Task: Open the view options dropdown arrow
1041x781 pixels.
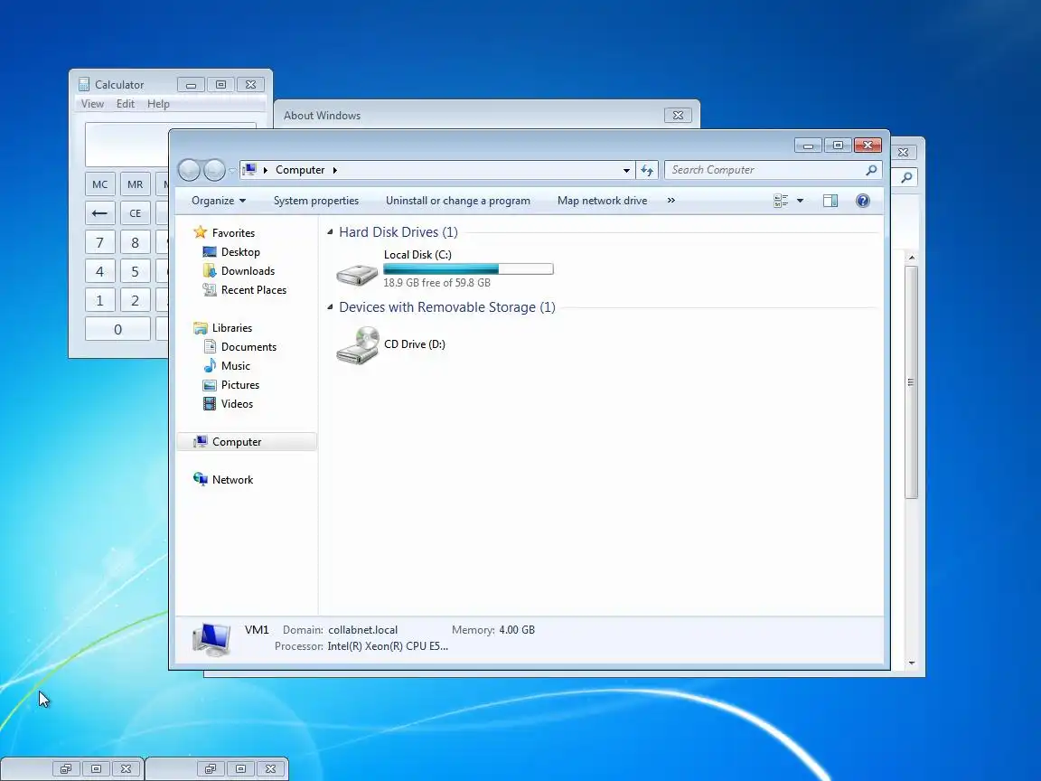Action: [x=800, y=201]
